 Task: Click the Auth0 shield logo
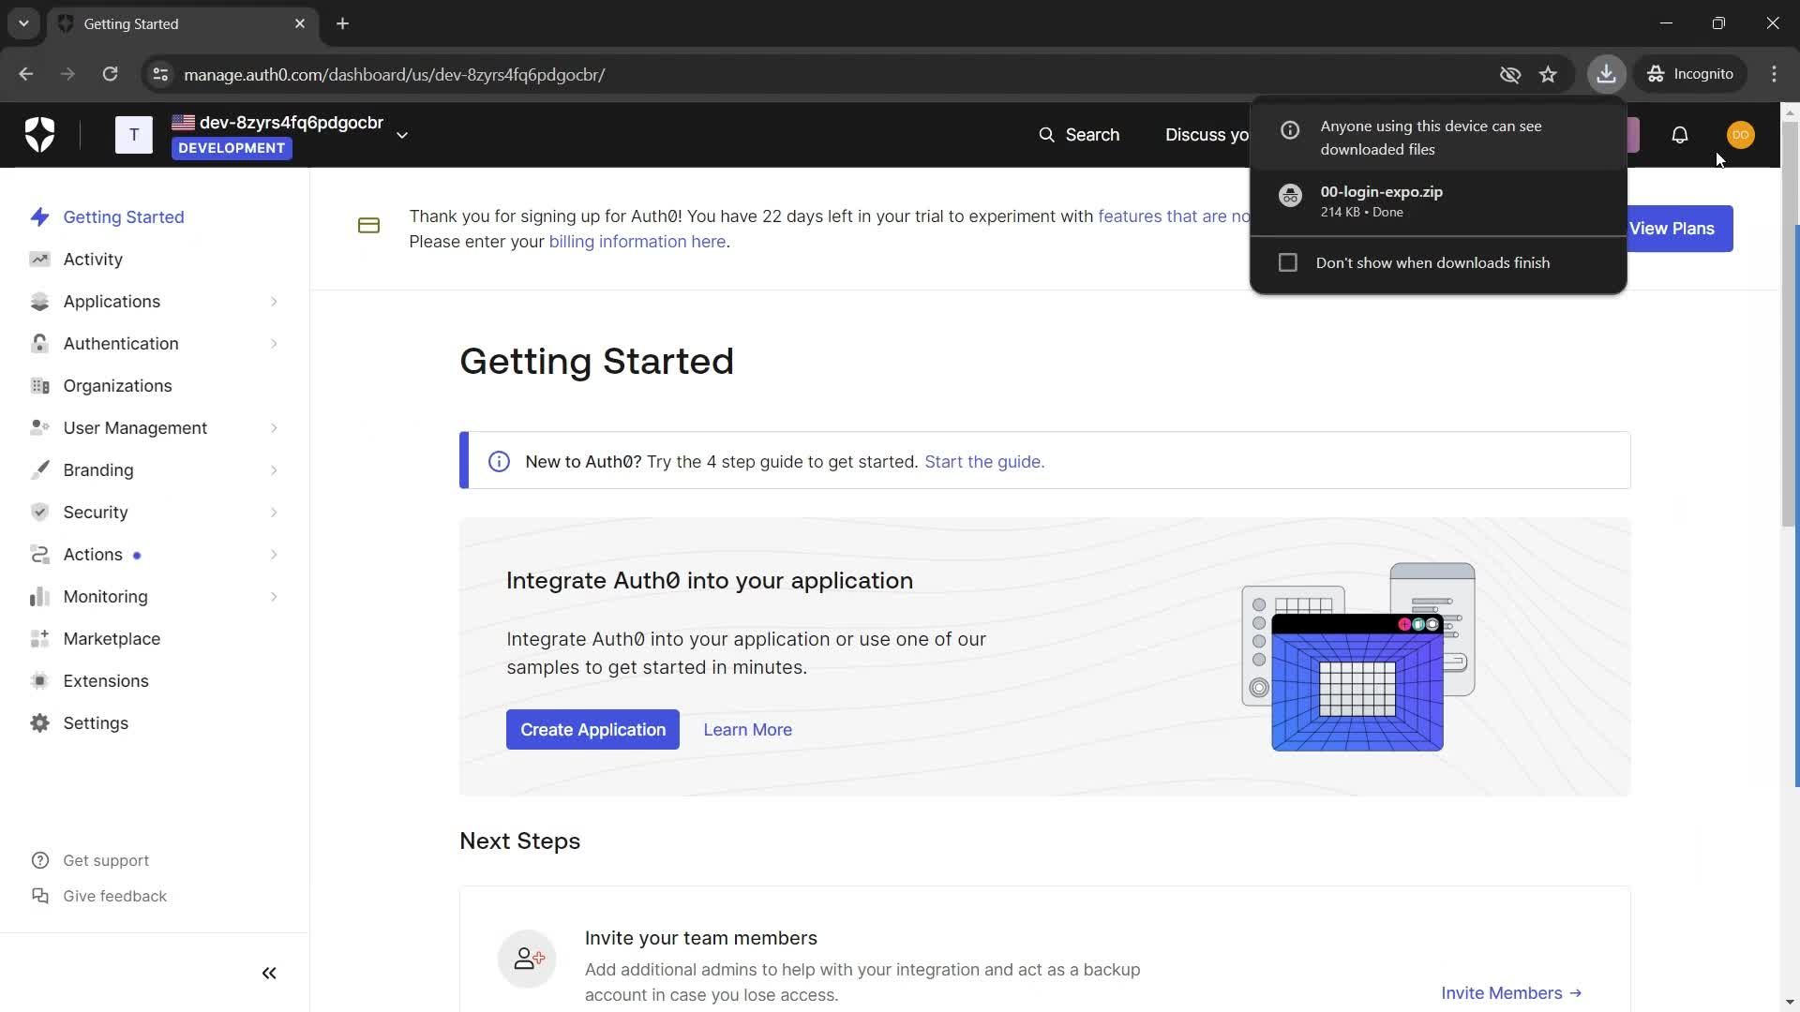39,135
